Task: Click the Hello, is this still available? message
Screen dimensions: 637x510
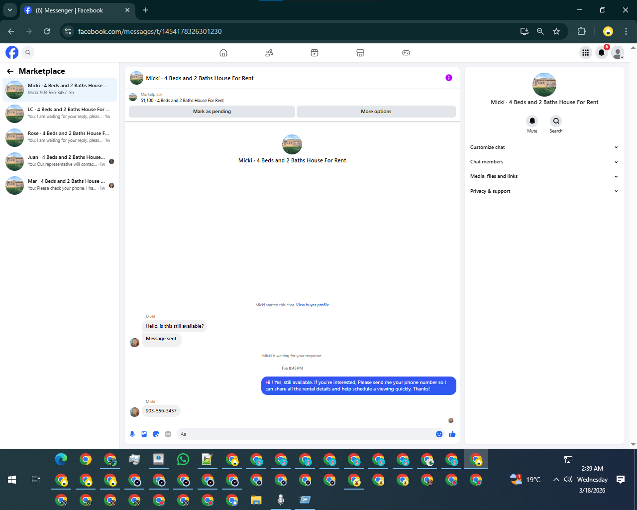Action: (x=175, y=326)
